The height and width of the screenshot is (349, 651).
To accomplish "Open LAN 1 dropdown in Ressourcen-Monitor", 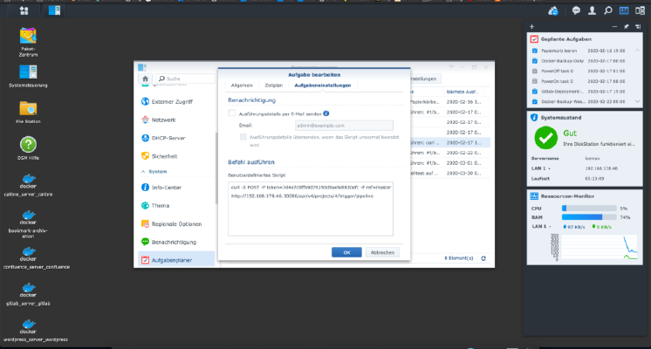I will point(550,227).
